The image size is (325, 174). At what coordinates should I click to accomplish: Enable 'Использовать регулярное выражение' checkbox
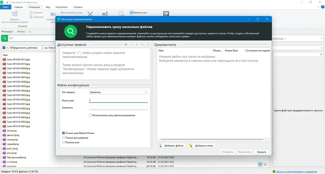(x=90, y=115)
